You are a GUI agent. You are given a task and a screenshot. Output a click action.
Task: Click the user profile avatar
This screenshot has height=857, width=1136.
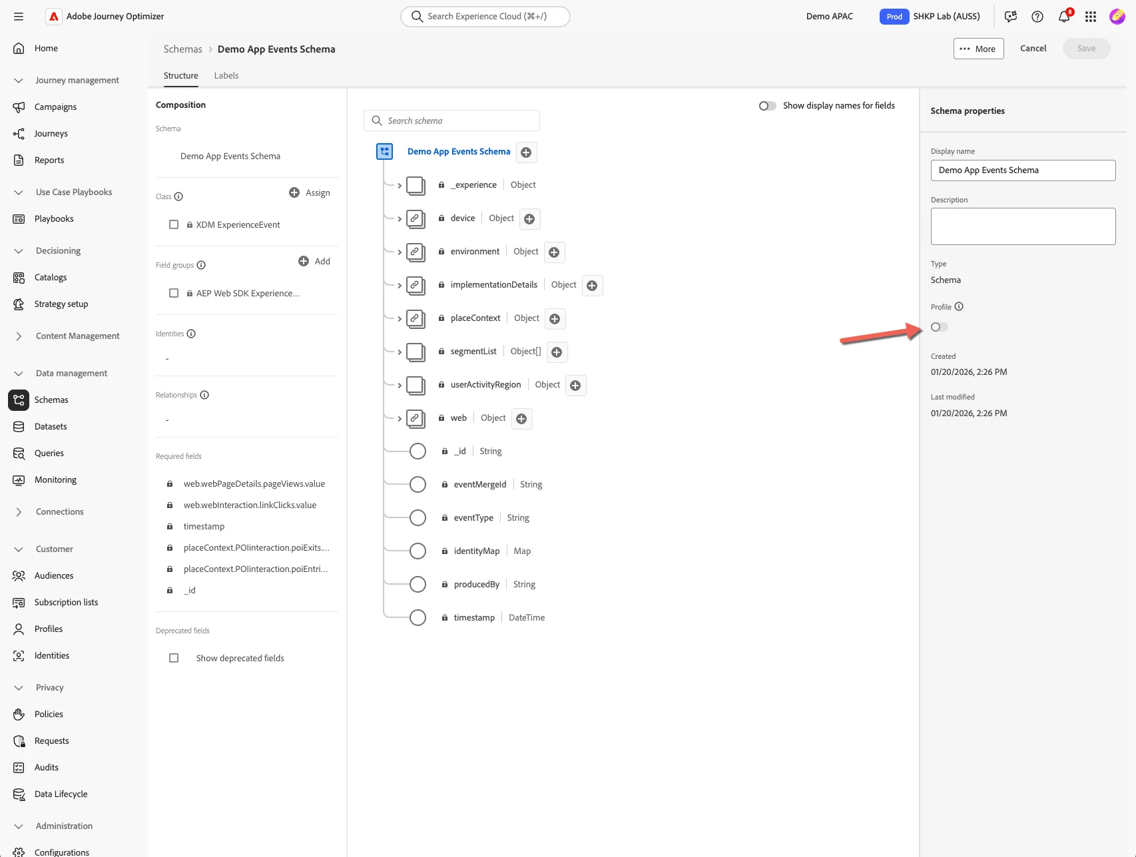coord(1117,17)
